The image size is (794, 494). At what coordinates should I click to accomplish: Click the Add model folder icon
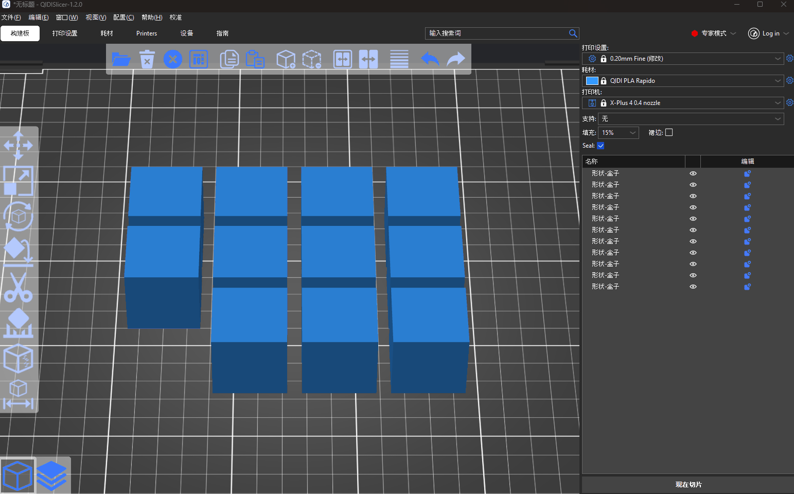pyautogui.click(x=121, y=59)
